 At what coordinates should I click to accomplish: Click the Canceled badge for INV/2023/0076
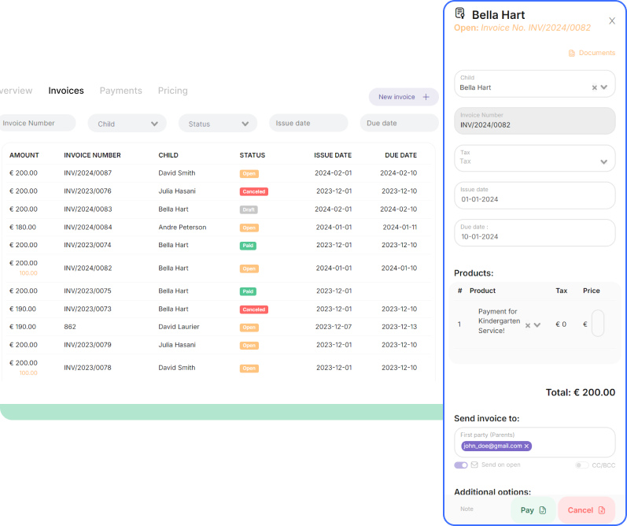click(x=254, y=192)
